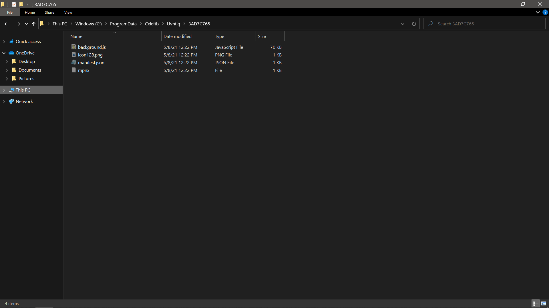This screenshot has width=549, height=308.
Task: Expand the ribbon with the chevron
Action: point(538,12)
